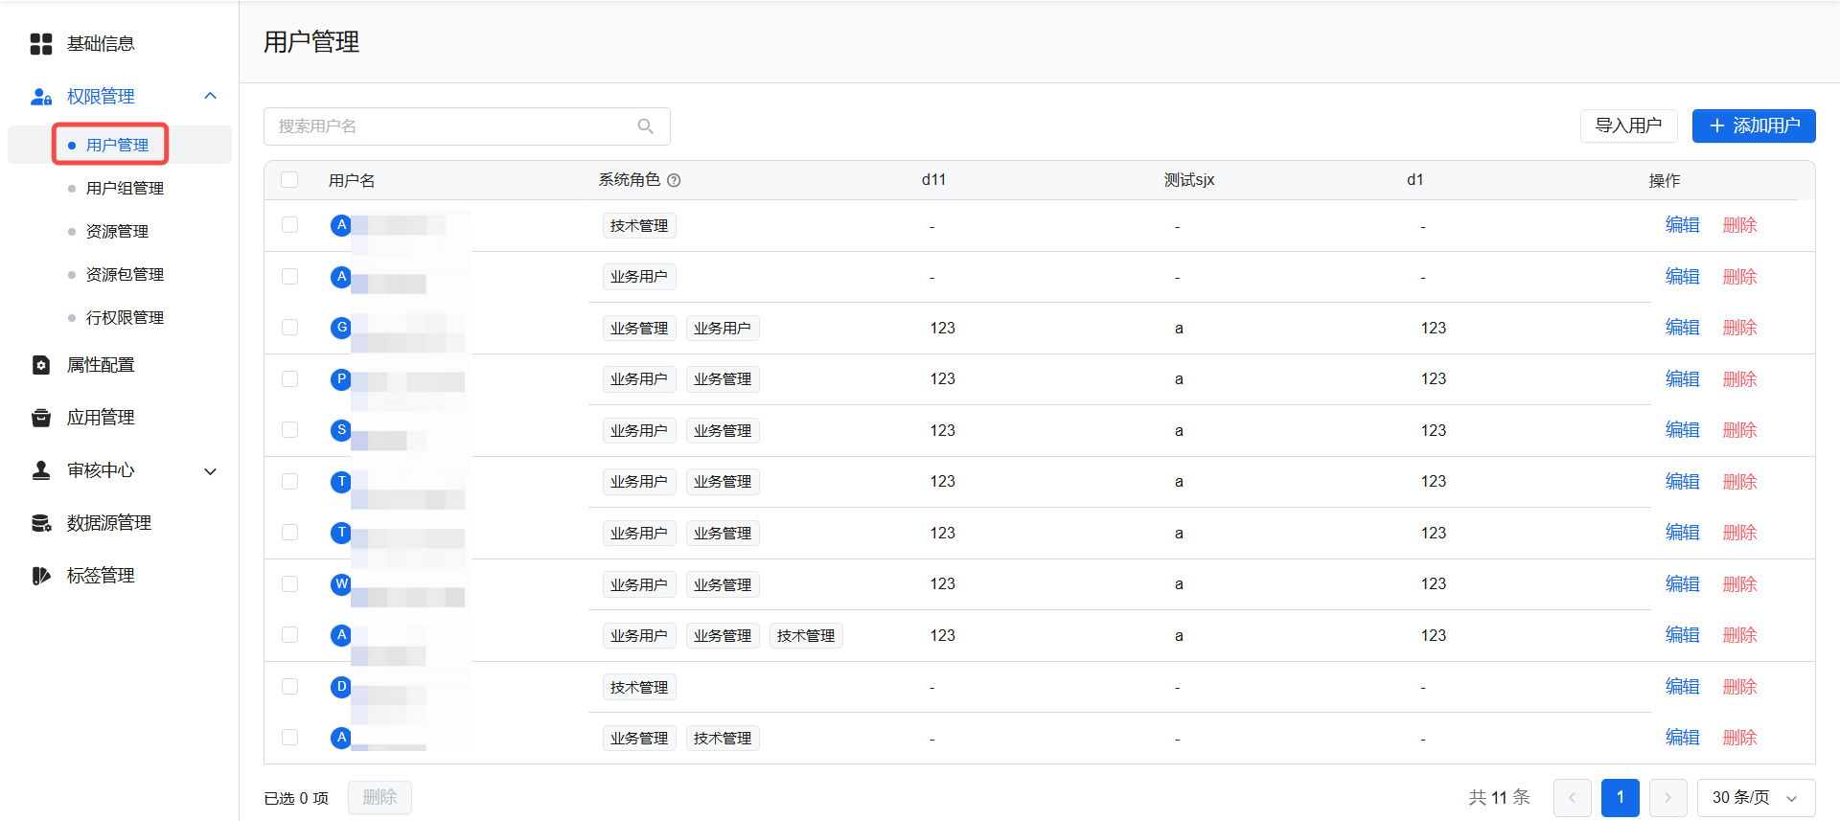Click the 添加用户 button
The height and width of the screenshot is (821, 1840).
pos(1753,125)
